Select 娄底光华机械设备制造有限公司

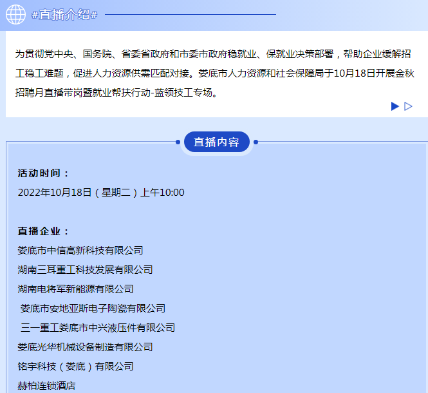pos(85,347)
